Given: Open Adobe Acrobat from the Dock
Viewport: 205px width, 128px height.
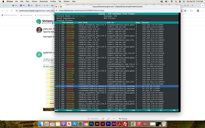Looking at the screenshot, I should pyautogui.click(x=120, y=124).
